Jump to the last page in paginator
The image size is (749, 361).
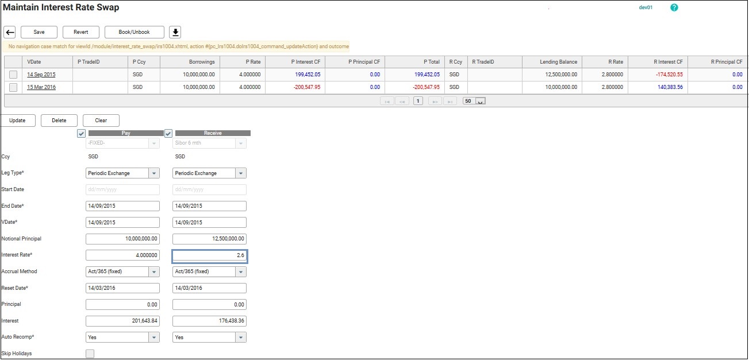451,101
